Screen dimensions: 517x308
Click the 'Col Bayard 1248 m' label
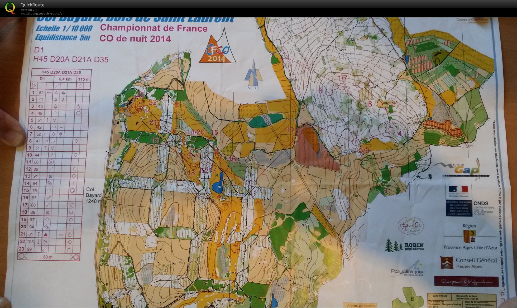click(x=94, y=195)
